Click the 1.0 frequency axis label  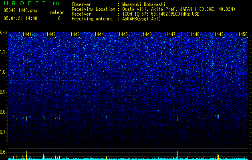3,72
